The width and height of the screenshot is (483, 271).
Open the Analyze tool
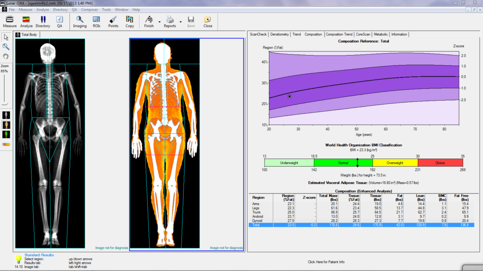click(26, 21)
